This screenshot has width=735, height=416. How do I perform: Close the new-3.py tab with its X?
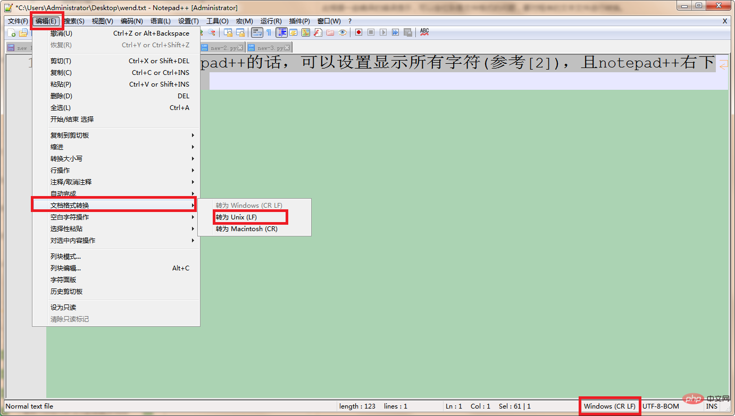click(287, 48)
